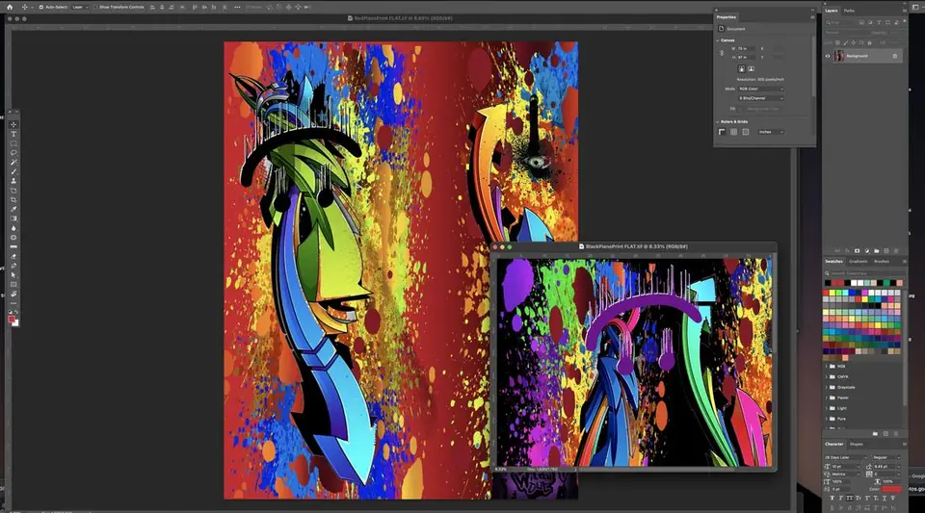Set canvas to landscape orientation
The width and height of the screenshot is (925, 513).
(x=751, y=69)
